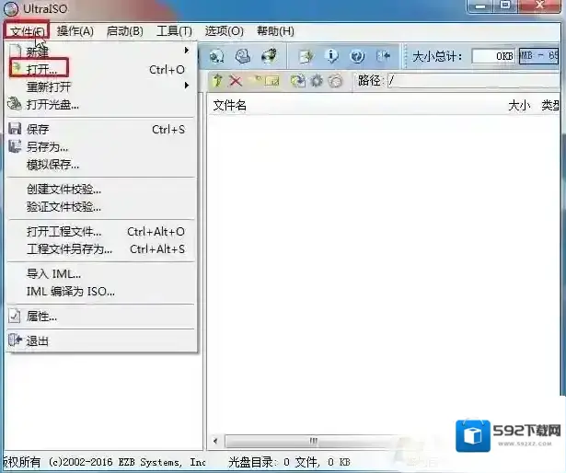Click the 路径 path input field
The width and height of the screenshot is (566, 473).
tap(469, 81)
